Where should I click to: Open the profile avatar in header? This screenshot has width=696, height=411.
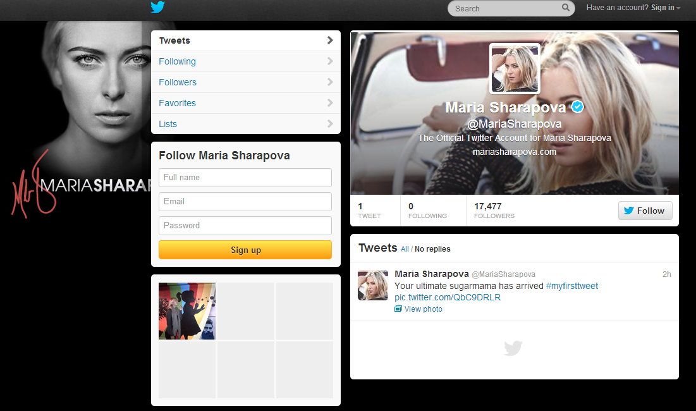pos(515,69)
